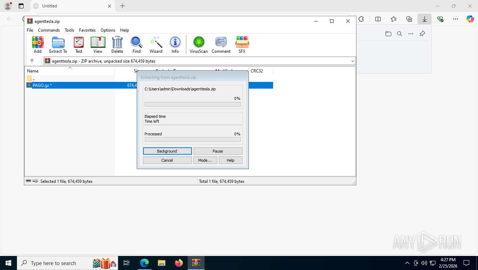Go up one folder level arrow

(32, 61)
